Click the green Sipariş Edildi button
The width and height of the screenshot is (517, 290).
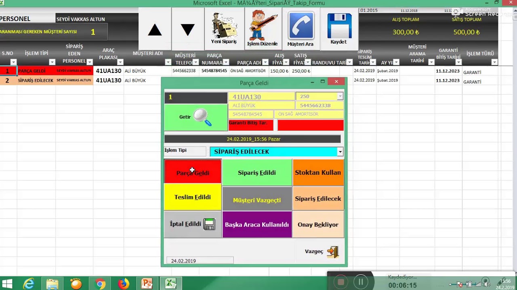tap(257, 172)
